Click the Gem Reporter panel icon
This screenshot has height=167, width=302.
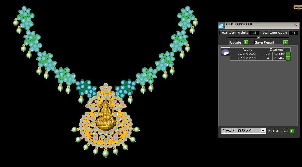point(221,26)
